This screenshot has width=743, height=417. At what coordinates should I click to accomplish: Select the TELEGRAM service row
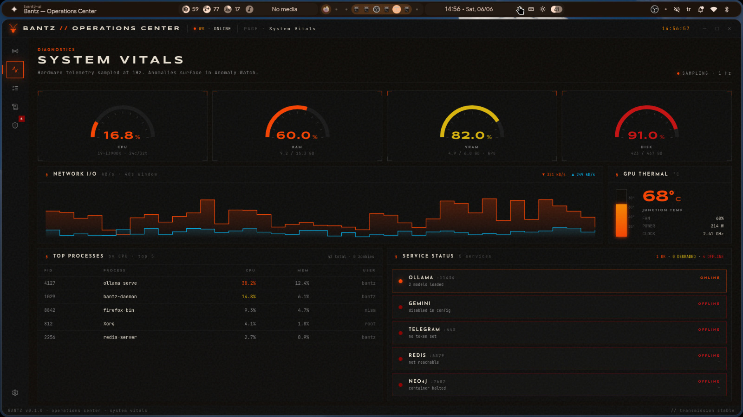coord(559,333)
